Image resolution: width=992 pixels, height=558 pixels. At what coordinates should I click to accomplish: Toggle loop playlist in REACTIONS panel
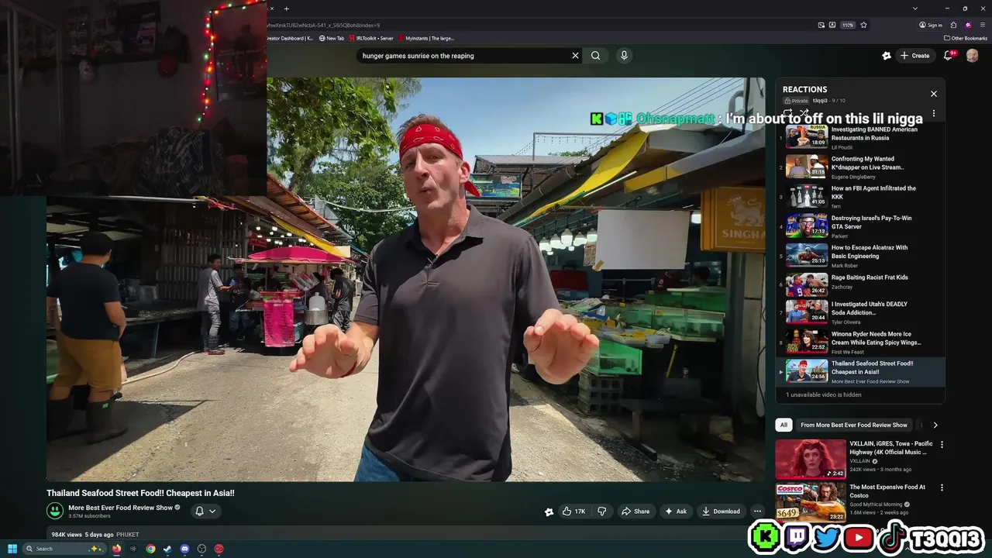pyautogui.click(x=787, y=113)
